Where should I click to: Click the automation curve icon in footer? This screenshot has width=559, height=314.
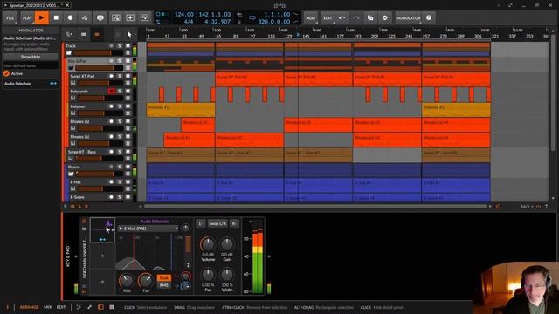click(x=79, y=307)
